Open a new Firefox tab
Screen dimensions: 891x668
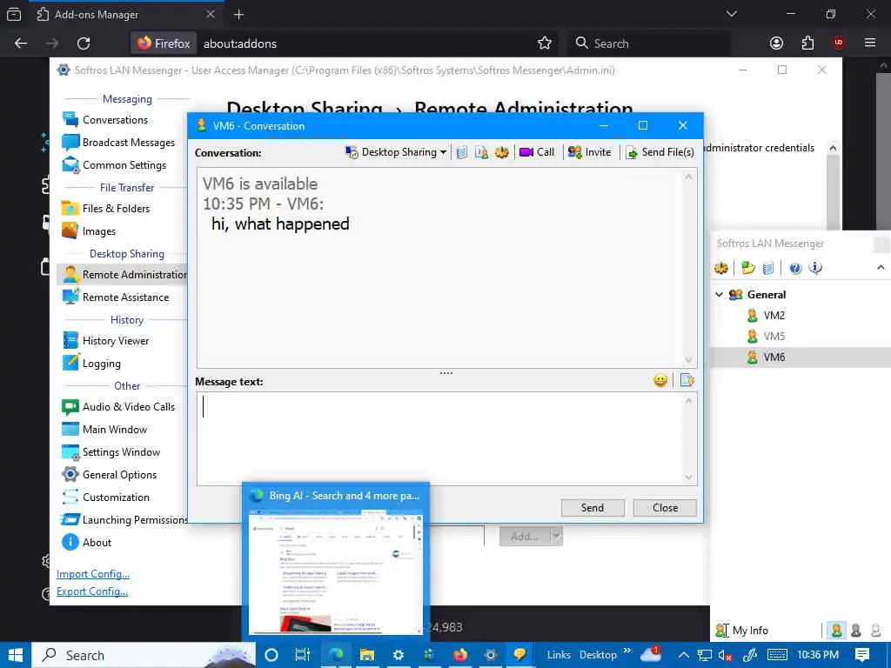[x=238, y=15]
